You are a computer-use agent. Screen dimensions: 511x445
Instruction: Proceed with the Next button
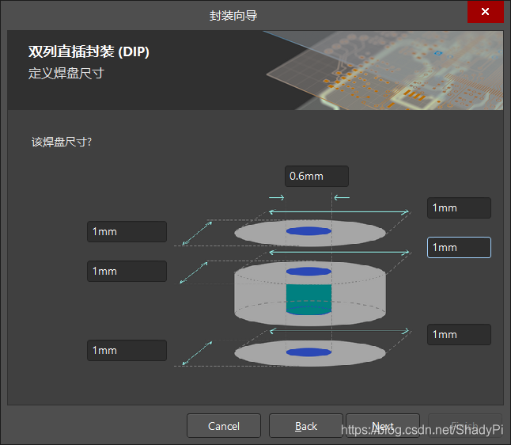coord(383,426)
